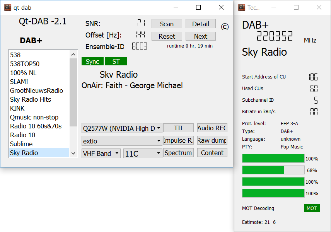This screenshot has width=331, height=232.
Task: Select station 538 in list
Action: click(39, 55)
